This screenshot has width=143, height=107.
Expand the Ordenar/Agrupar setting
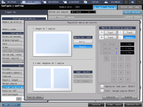[13, 40]
